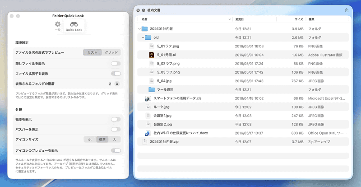This screenshot has width=361, height=187.
Task: Toggle 概要を表示 switch
Action: point(116,119)
